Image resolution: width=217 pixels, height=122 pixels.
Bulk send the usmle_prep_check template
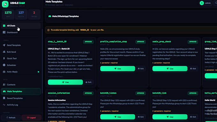pos(193,68)
